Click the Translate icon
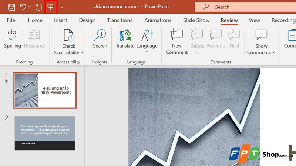 [x=125, y=35]
